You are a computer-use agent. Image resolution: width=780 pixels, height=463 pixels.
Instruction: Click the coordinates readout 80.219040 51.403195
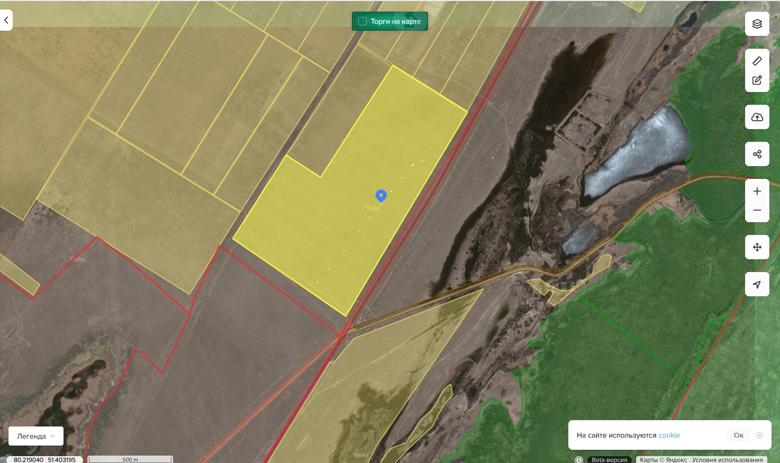pyautogui.click(x=44, y=459)
